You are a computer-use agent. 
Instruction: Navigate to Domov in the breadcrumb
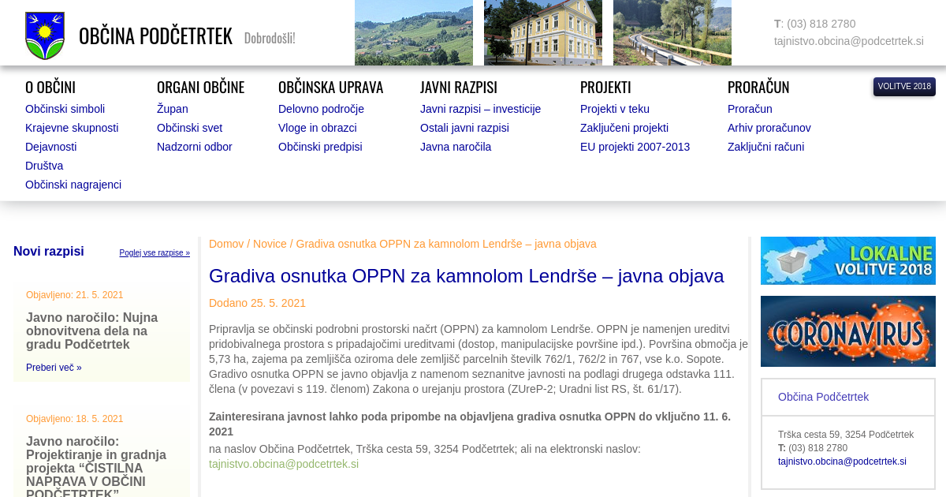click(226, 244)
